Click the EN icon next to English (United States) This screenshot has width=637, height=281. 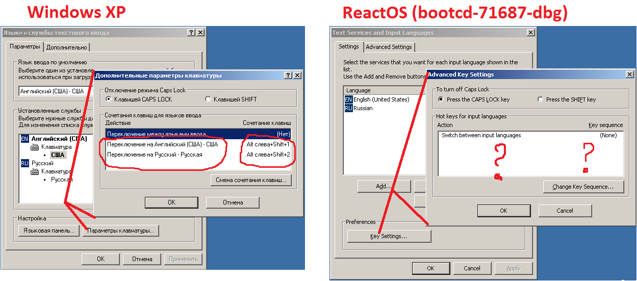348,99
